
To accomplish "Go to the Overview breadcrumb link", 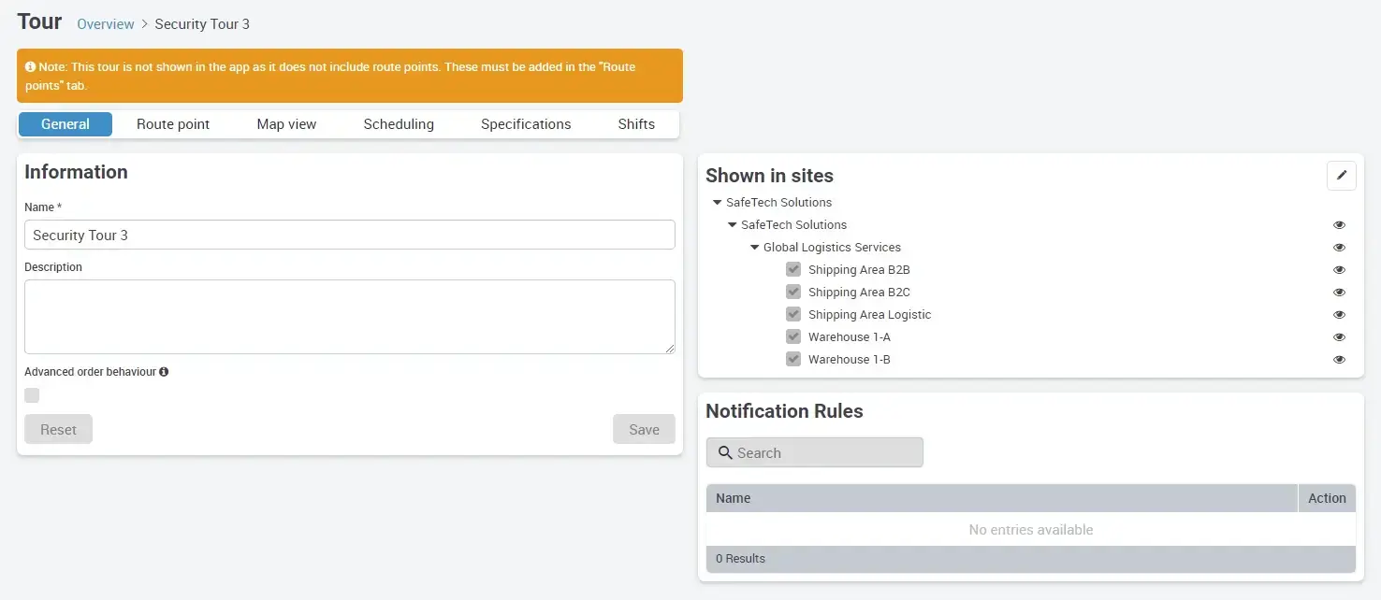I will click(x=106, y=24).
